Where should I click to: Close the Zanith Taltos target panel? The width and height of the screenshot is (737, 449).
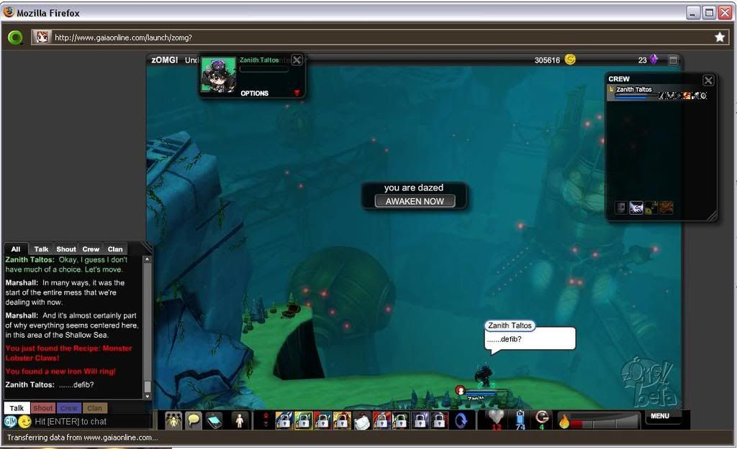click(x=297, y=60)
